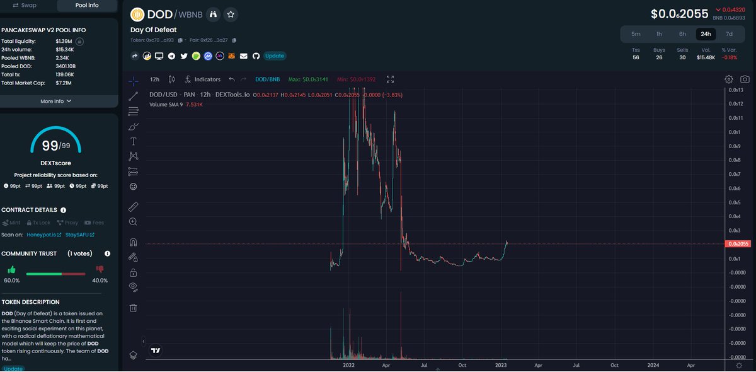This screenshot has width=756, height=372.
Task: Select the 24h stats timeframe
Action: point(706,34)
